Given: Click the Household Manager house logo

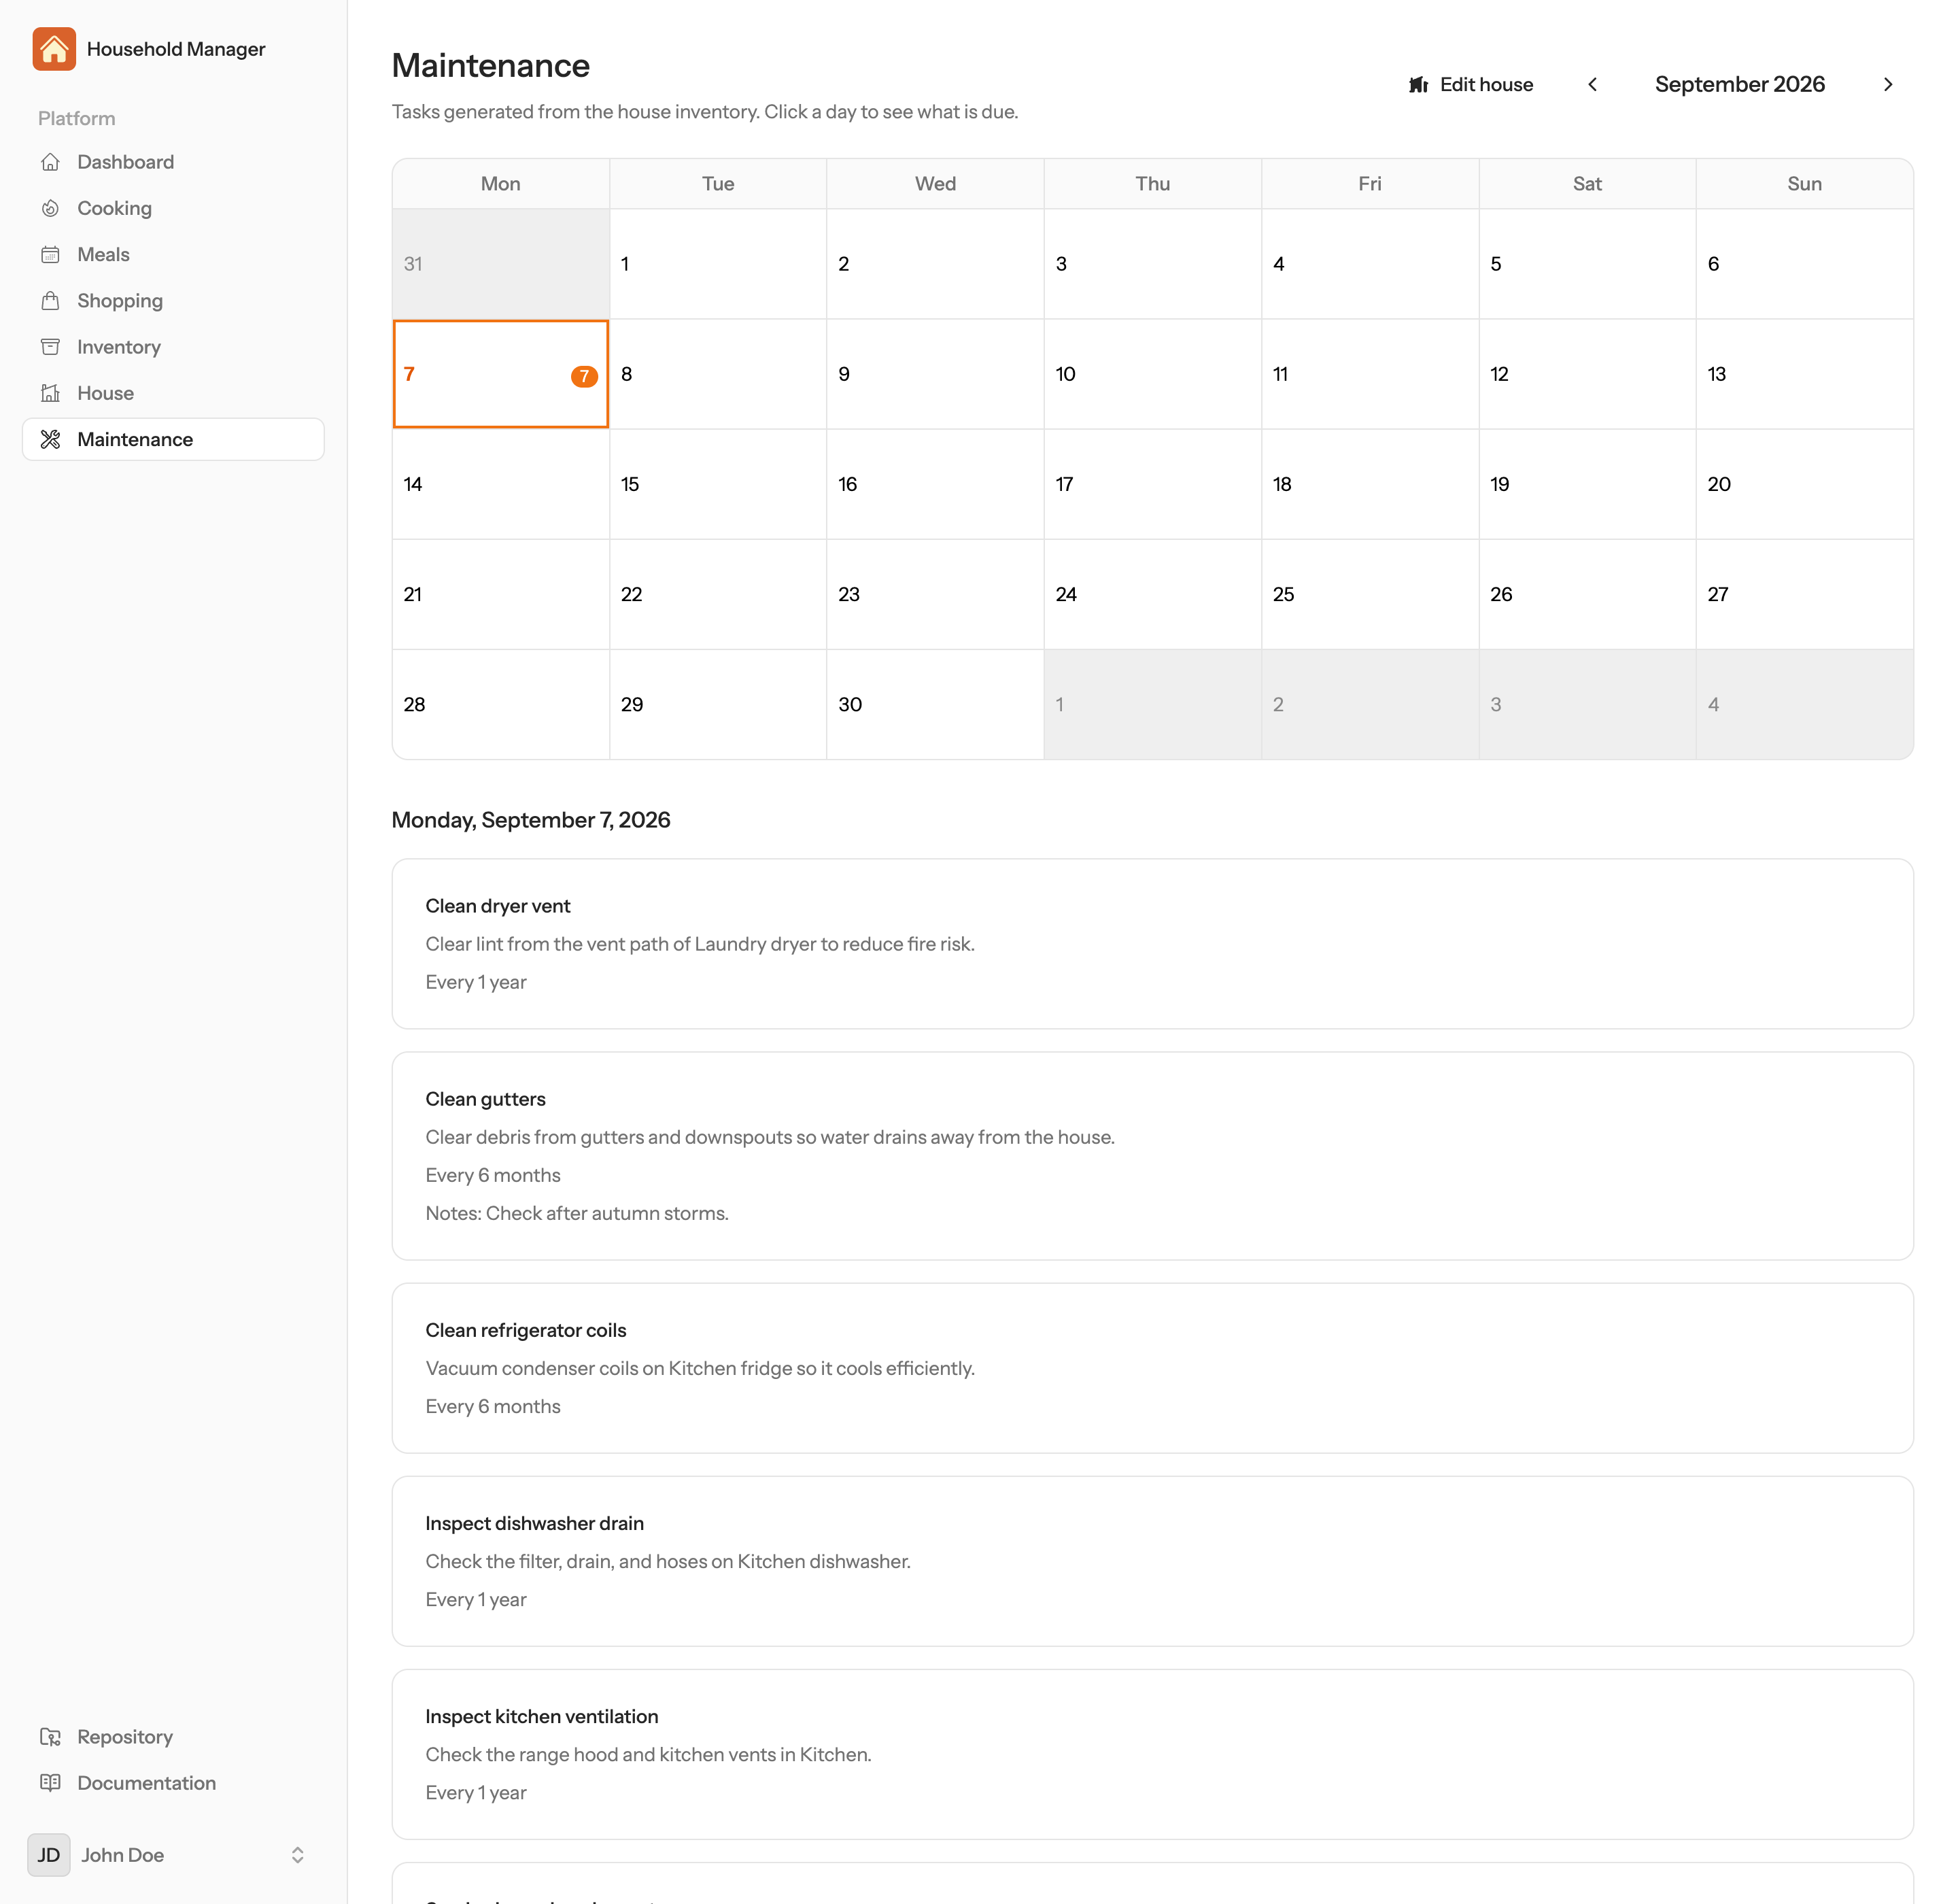Looking at the screenshot, I should (x=54, y=49).
